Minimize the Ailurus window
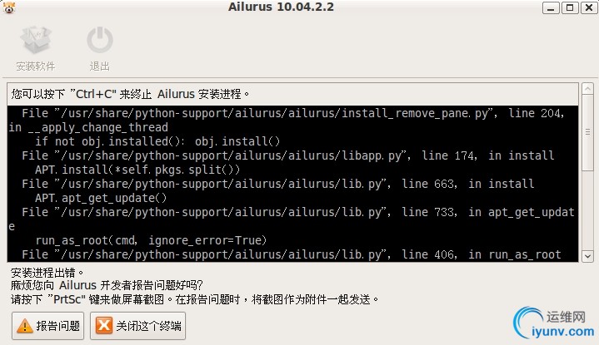The height and width of the screenshot is (345, 599). point(551,8)
